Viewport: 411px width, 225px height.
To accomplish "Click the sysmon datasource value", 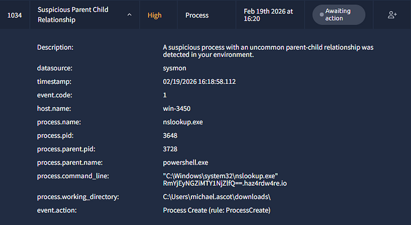I will (174, 68).
